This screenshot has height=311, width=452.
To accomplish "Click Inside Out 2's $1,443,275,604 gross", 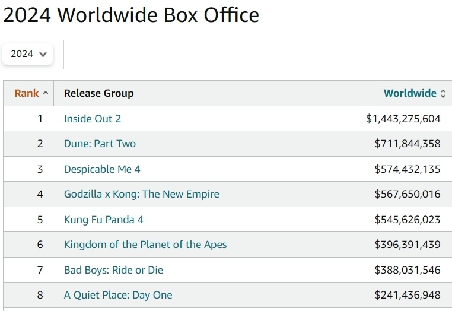I will pyautogui.click(x=403, y=119).
